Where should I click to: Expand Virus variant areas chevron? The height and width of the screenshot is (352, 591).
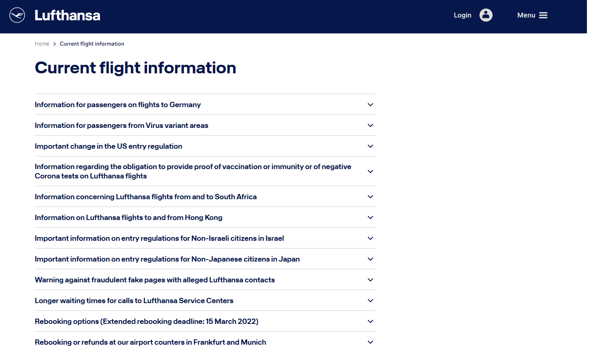click(370, 125)
